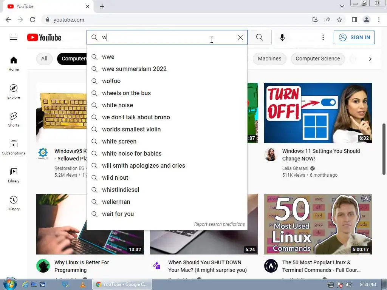Click the install app icon in address bar

315,20
